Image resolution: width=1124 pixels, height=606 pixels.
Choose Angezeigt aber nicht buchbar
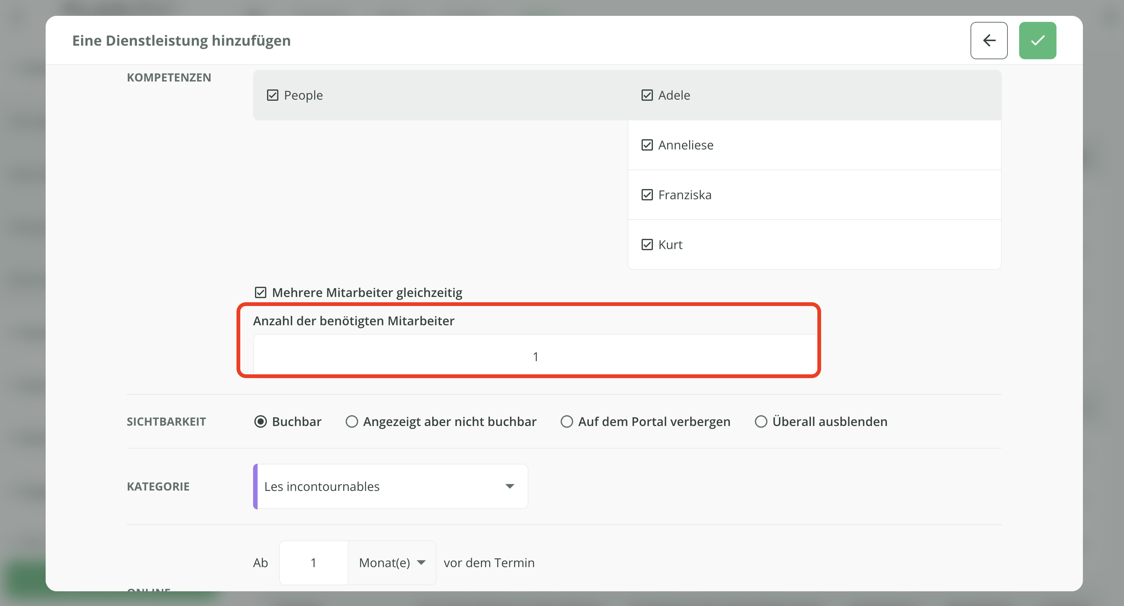point(352,422)
